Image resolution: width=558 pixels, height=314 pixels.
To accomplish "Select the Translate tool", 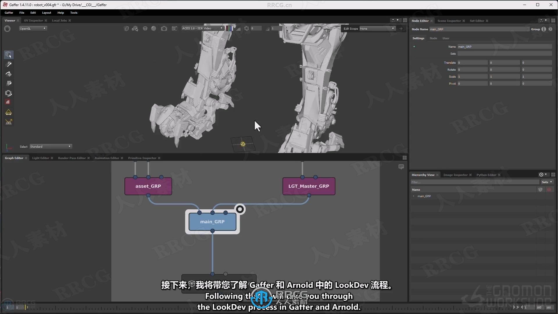I will [9, 64].
